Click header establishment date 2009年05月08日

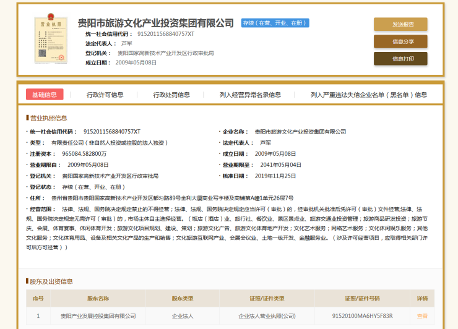pos(136,62)
